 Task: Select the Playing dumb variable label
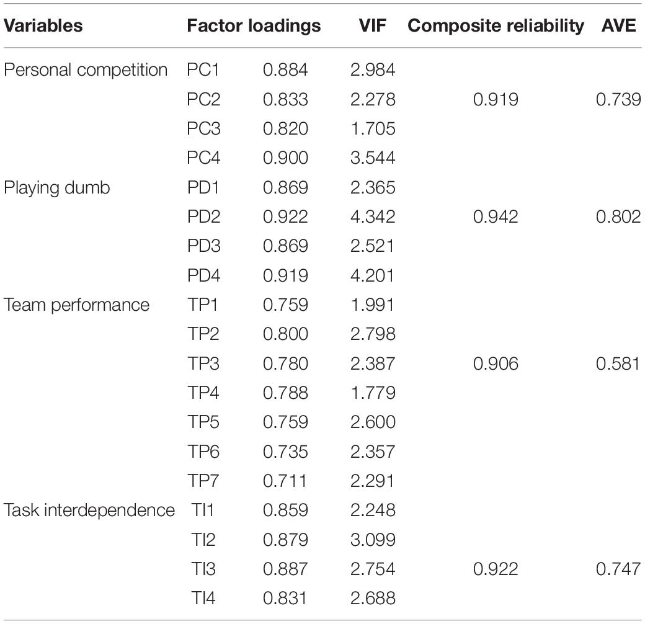click(57, 188)
